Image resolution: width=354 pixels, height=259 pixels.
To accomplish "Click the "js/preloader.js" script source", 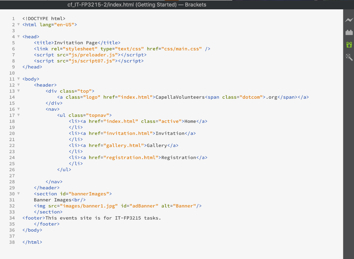I will pos(93,55).
